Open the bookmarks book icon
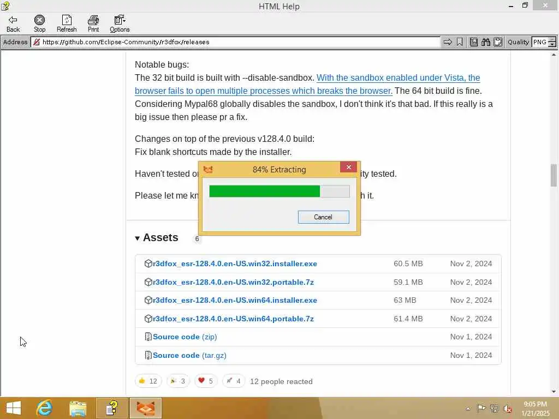Viewport: 559px width, 419px height. [473, 42]
